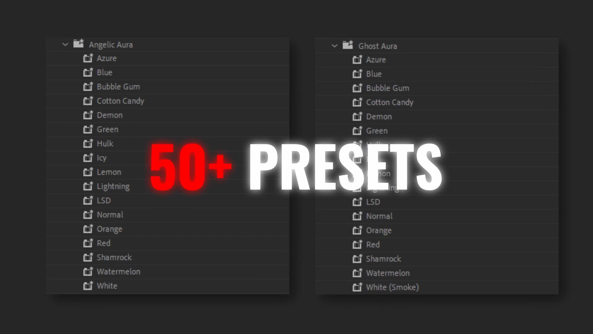Image resolution: width=593 pixels, height=334 pixels.
Task: Select Shamrock preset in Ghost Aura
Action: (x=383, y=259)
